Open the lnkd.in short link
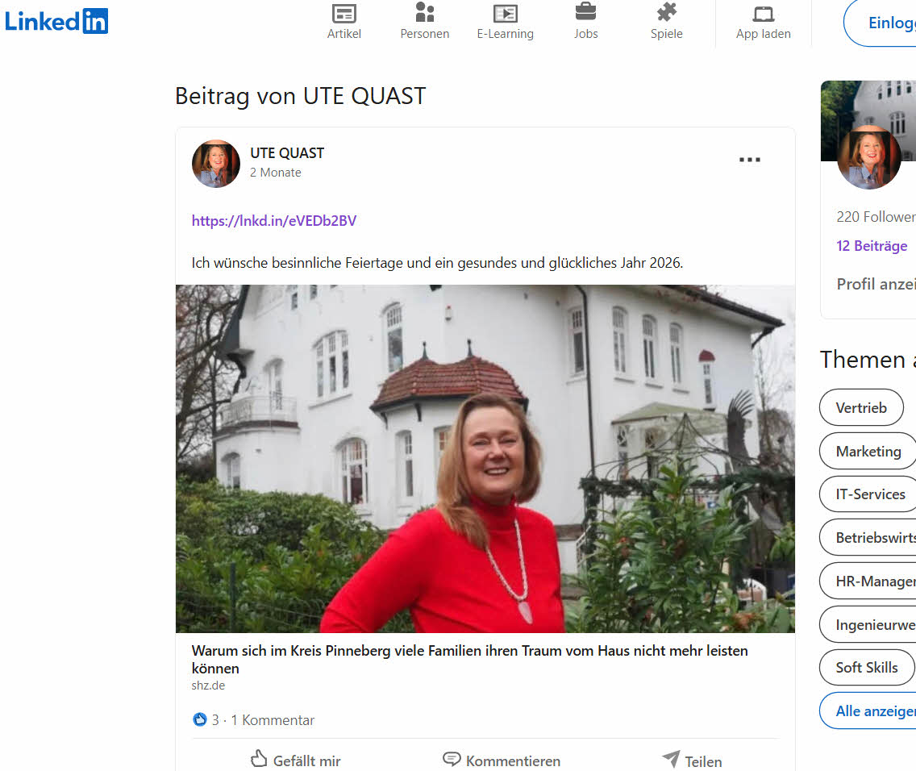This screenshot has width=916, height=771. click(274, 220)
